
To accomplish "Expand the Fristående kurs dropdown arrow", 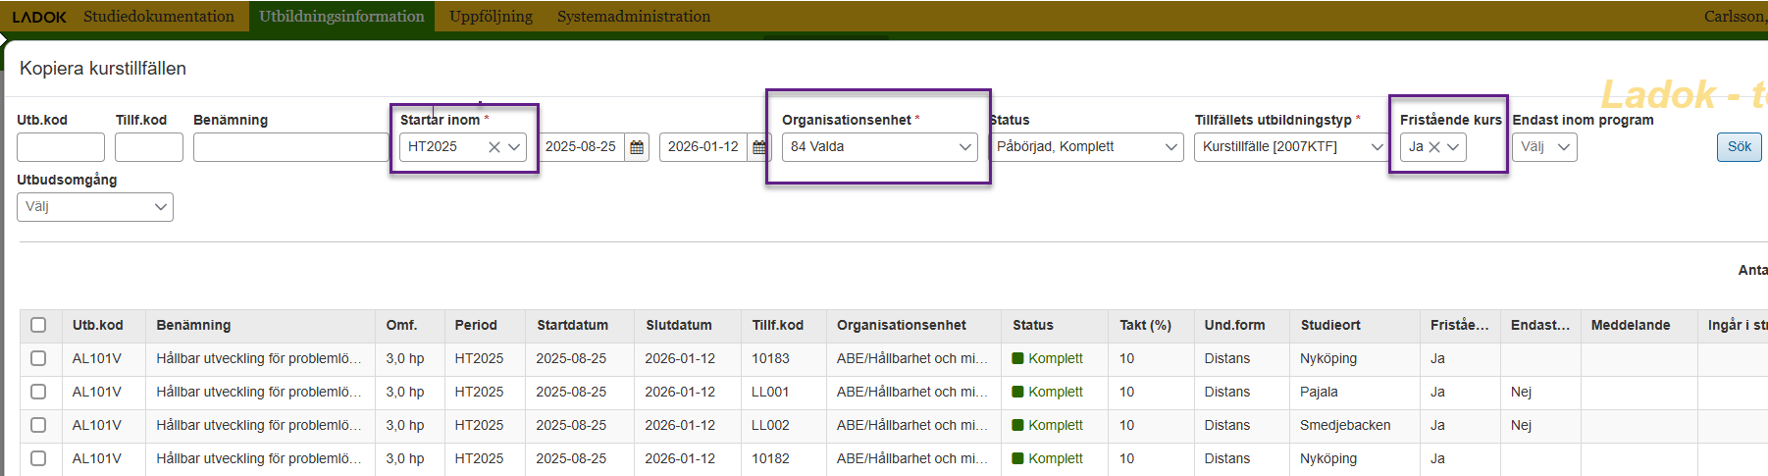I will (1453, 147).
